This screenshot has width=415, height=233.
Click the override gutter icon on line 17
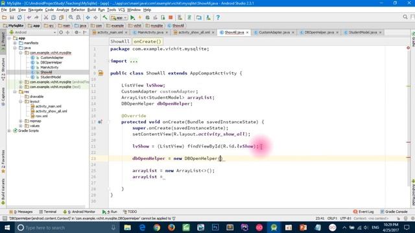tap(100, 122)
